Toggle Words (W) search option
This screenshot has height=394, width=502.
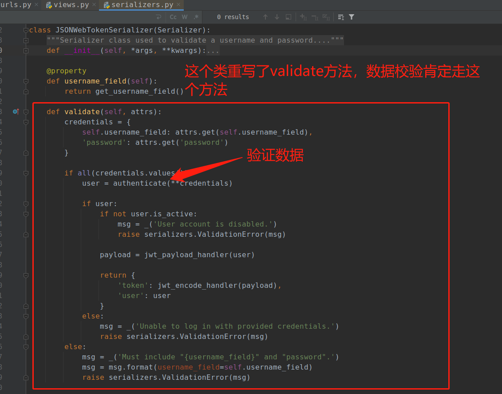pyautogui.click(x=185, y=17)
